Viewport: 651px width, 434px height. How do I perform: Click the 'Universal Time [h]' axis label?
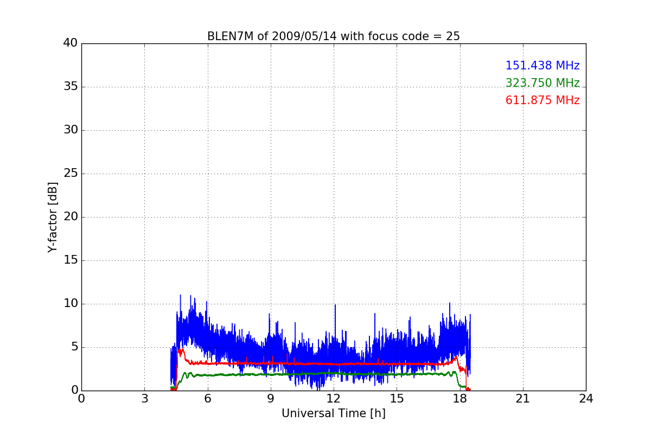[x=334, y=413]
